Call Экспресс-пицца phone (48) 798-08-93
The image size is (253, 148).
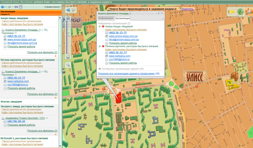tap(16, 121)
